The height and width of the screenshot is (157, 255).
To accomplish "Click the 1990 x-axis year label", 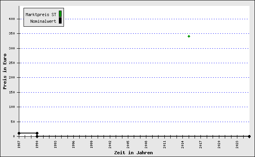I will pos(37,144).
